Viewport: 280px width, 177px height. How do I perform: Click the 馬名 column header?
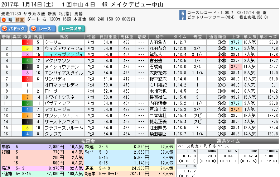tap(64, 37)
